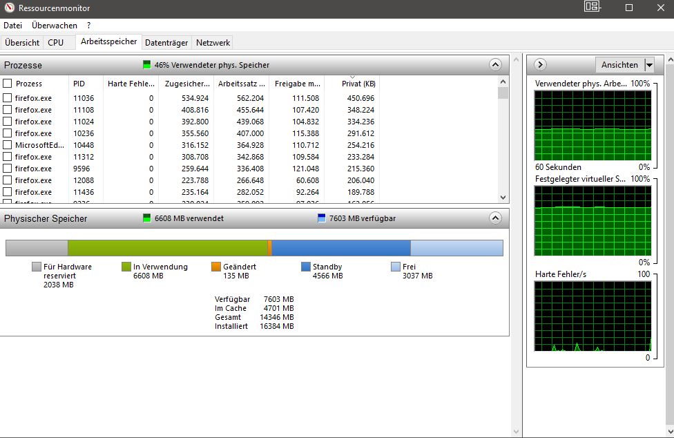Select firefox.exe PID 11024 checkbox

[x=8, y=122]
